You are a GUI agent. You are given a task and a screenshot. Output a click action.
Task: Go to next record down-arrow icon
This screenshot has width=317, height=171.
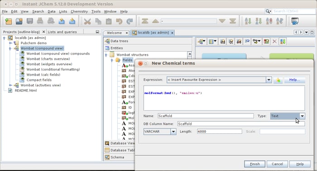tap(222, 21)
